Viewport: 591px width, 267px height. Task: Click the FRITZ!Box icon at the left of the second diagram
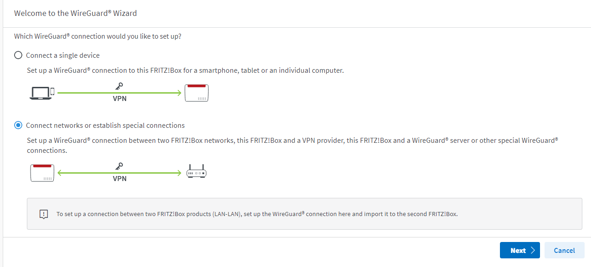(x=42, y=173)
